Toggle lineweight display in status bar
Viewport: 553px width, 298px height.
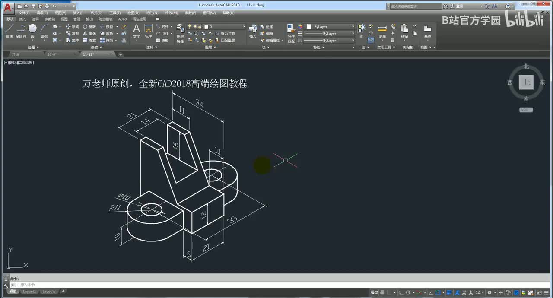(449, 292)
